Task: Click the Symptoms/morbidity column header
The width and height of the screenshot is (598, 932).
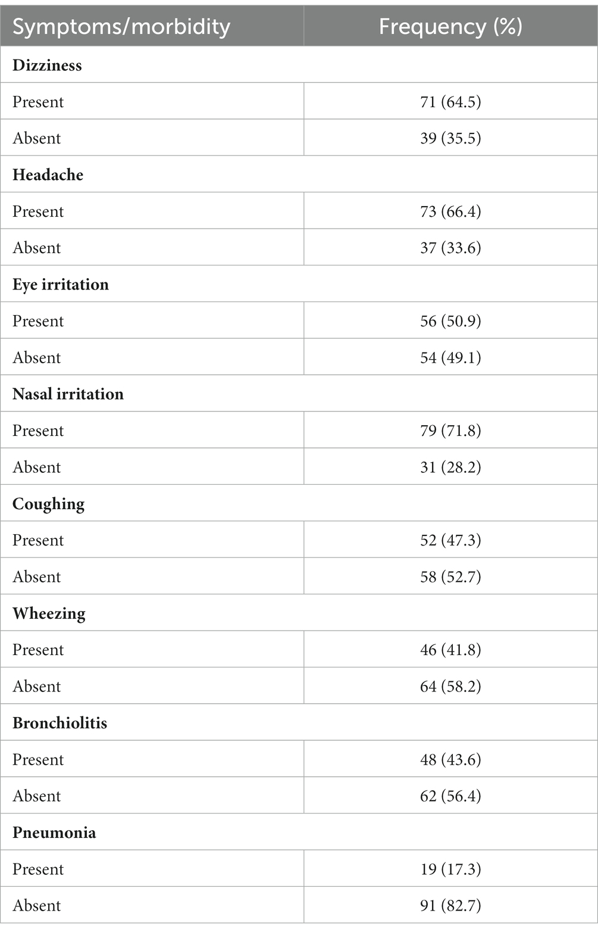Action: [x=121, y=27]
